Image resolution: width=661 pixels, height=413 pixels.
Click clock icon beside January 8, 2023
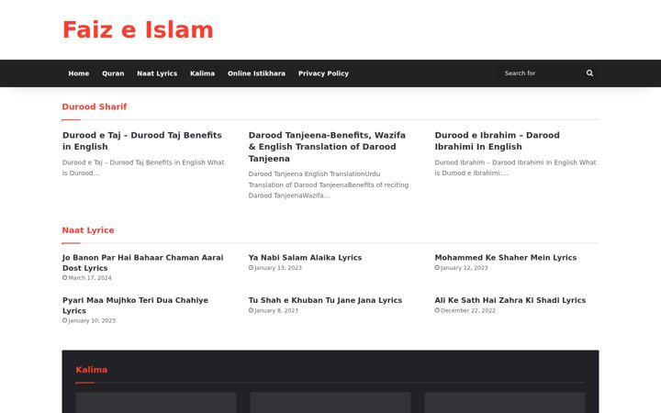pos(251,310)
